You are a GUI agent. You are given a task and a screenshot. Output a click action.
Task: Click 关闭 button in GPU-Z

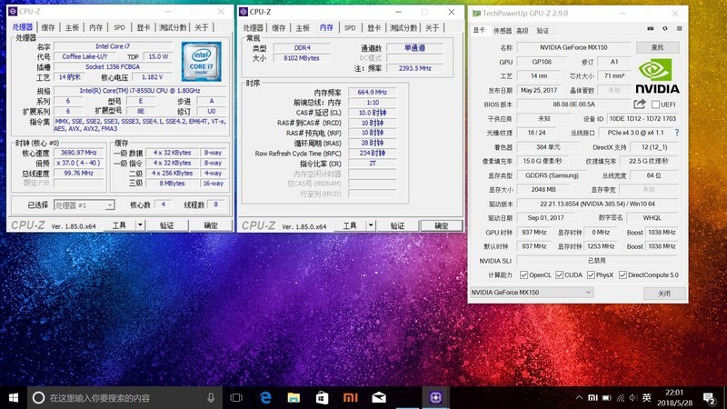664,293
